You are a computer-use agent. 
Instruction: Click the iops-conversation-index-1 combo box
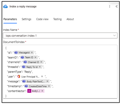click(60, 36)
